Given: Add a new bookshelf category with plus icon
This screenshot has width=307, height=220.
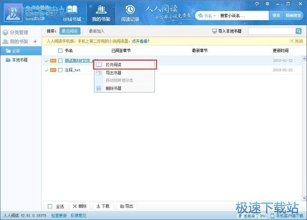Looking at the screenshot, I should [x=35, y=41].
